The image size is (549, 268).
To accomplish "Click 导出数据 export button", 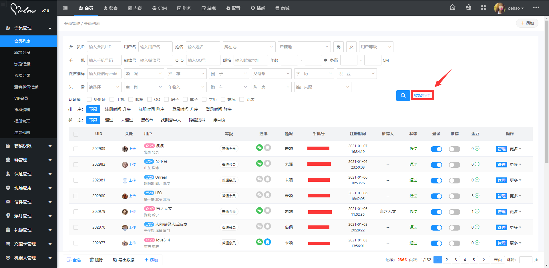I will point(124,260).
